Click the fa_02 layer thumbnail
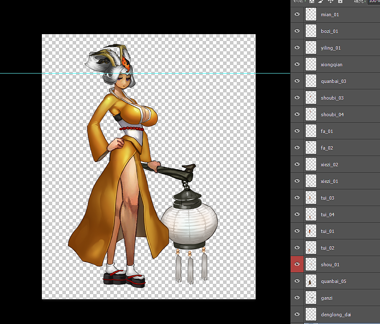This screenshot has width=380, height=324. pyautogui.click(x=311, y=148)
